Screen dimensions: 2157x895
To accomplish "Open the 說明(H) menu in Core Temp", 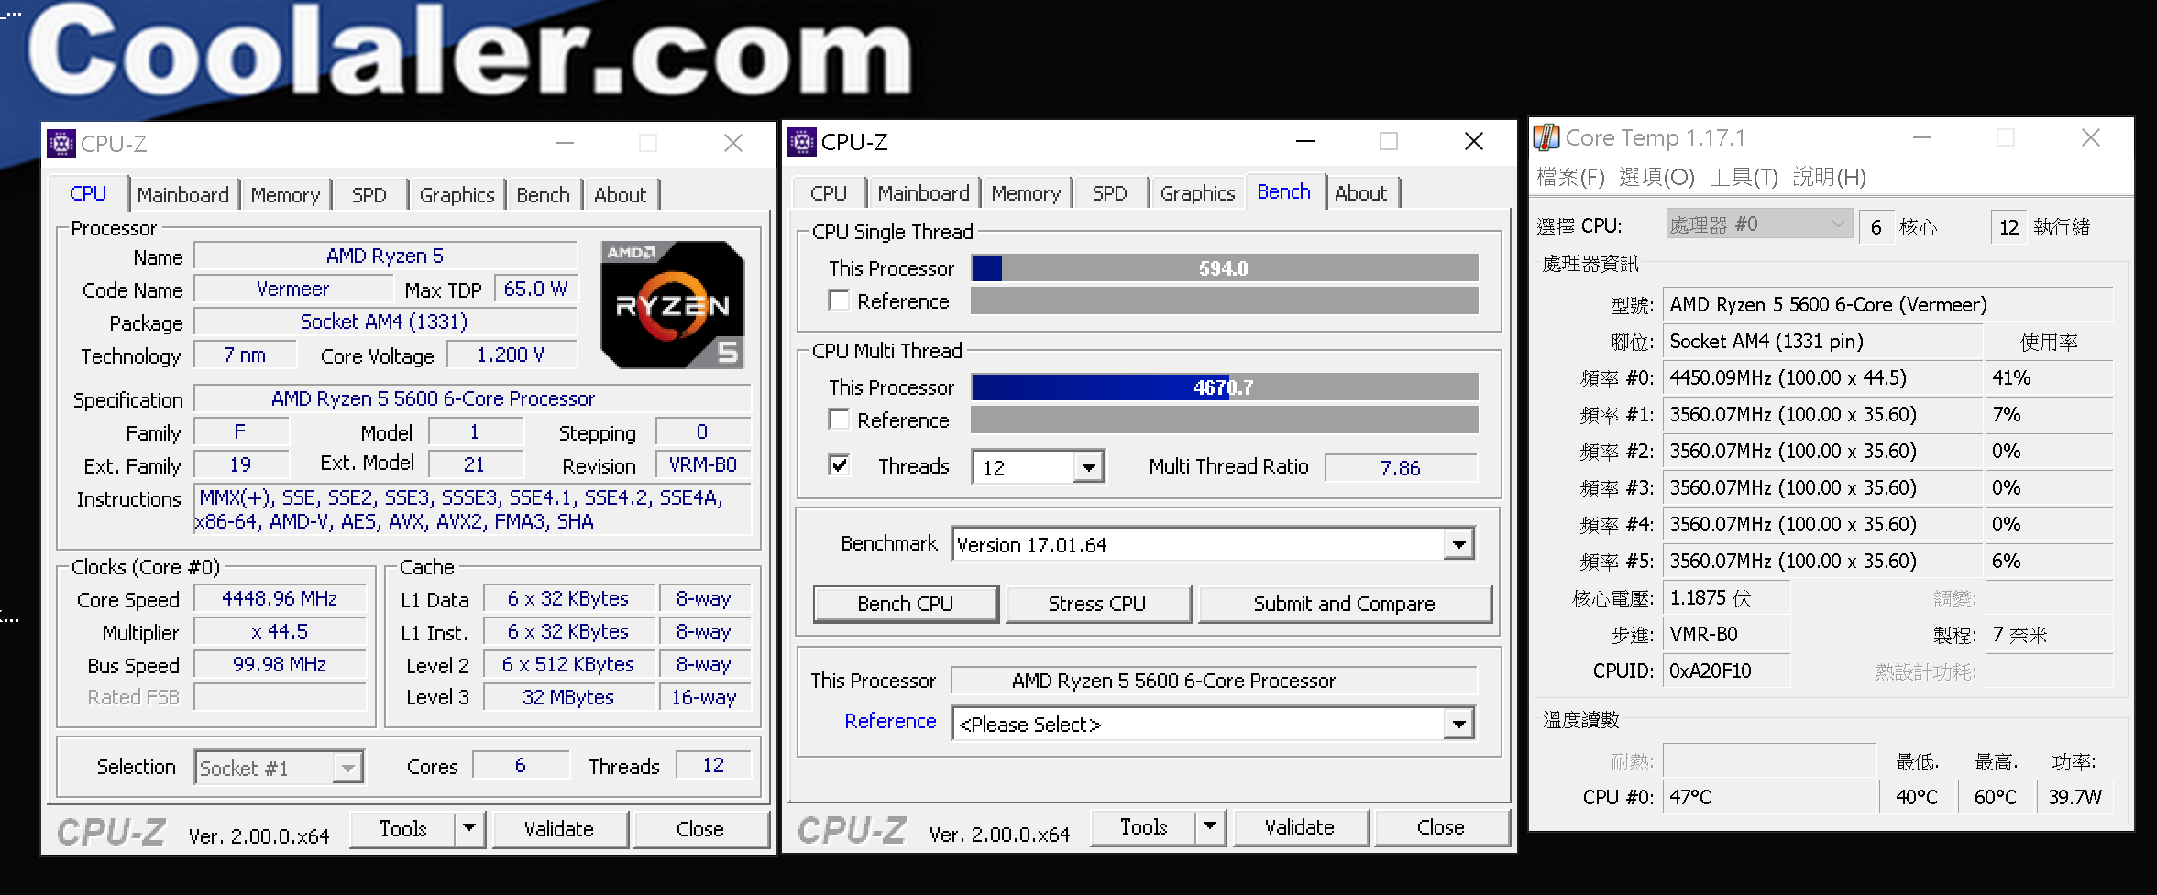I will point(1829,177).
